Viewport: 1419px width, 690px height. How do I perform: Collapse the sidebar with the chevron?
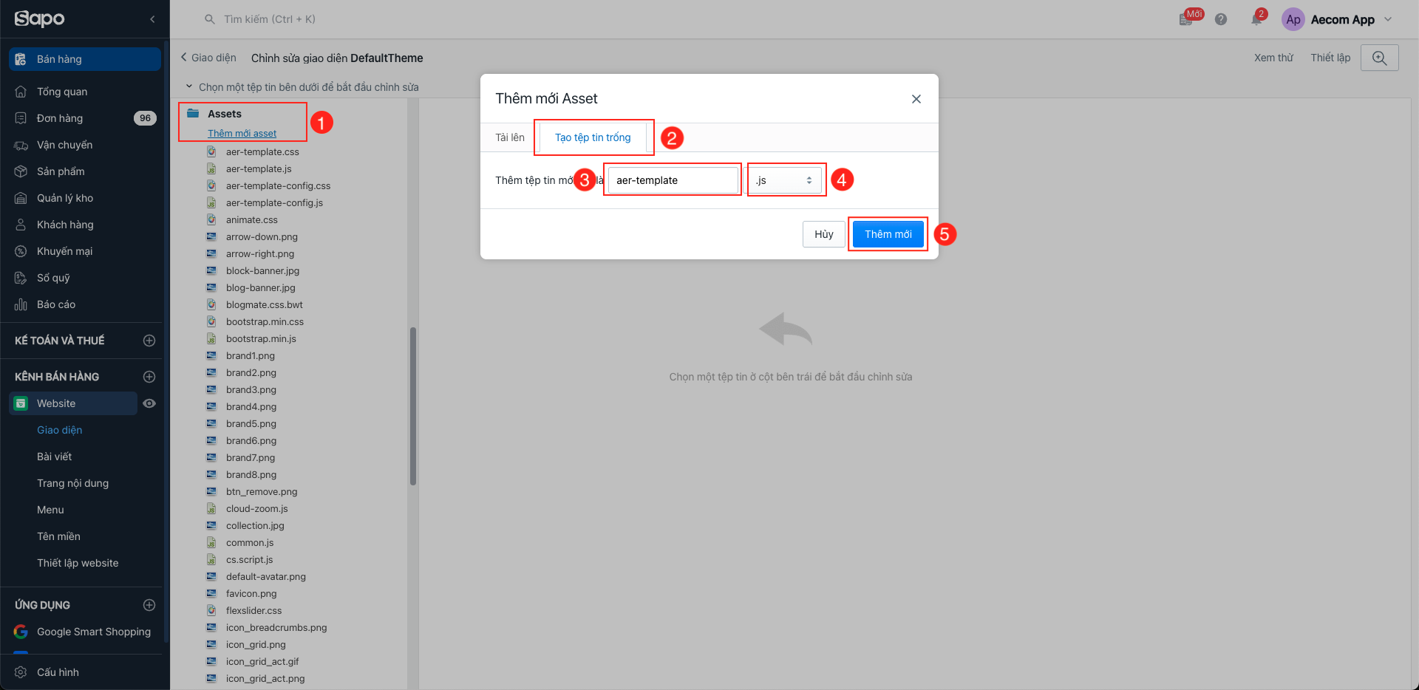[152, 19]
